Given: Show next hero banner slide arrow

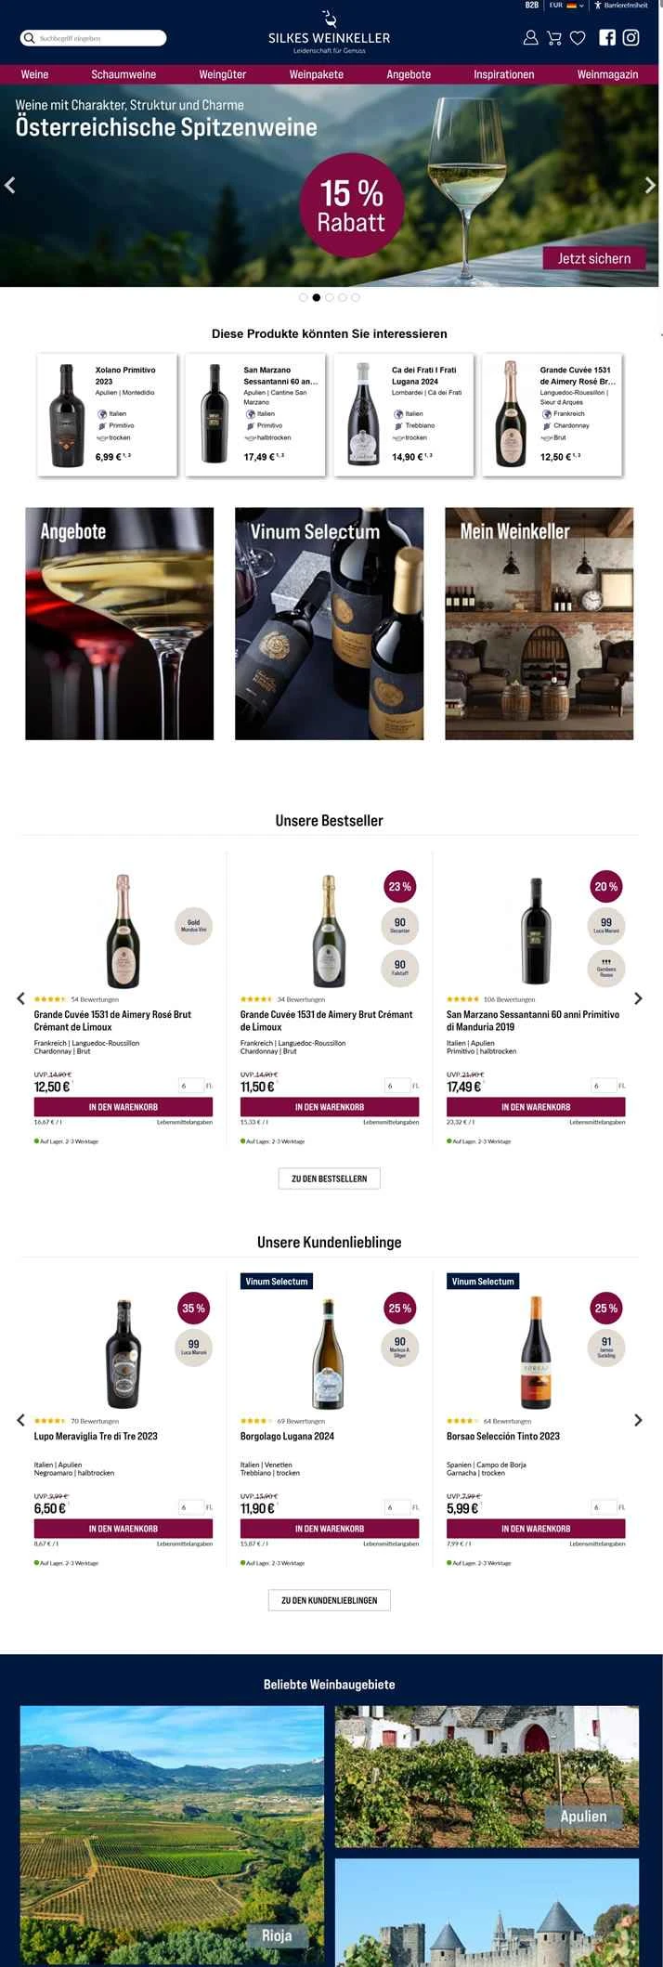Looking at the screenshot, I should coord(650,186).
